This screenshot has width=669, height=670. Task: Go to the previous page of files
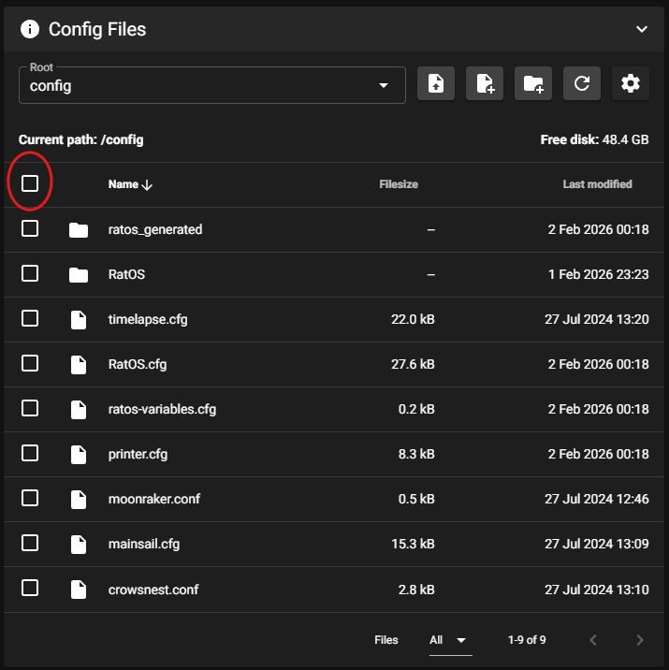[593, 640]
